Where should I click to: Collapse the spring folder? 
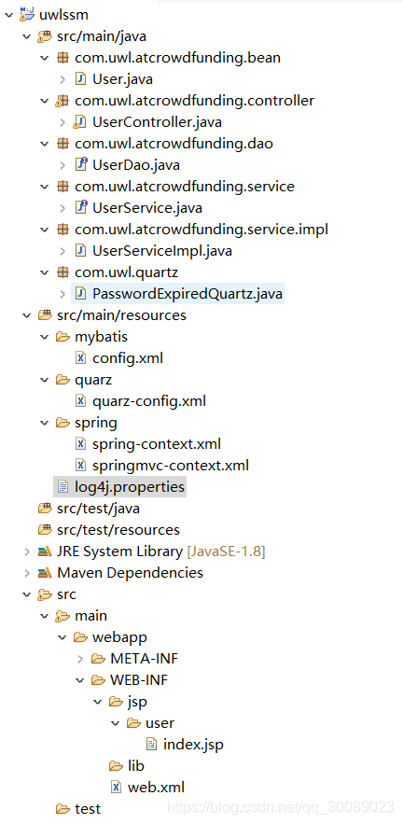44,423
